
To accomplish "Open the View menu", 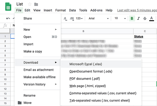I will tap(37, 10).
